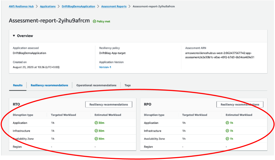
Task: Select the Results tab
Action: pos(18,85)
